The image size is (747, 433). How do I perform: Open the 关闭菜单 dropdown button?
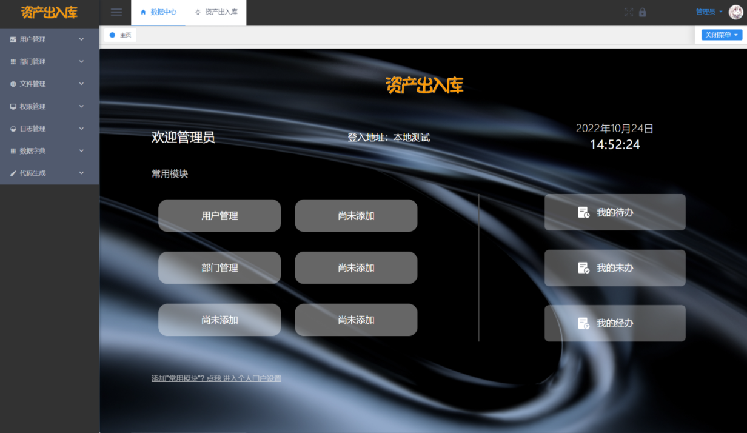coord(722,35)
